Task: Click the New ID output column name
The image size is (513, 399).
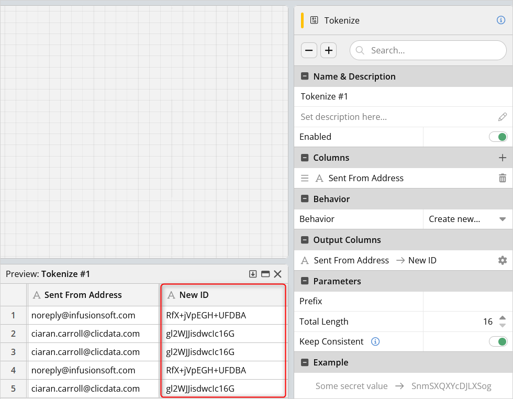Action: click(422, 260)
